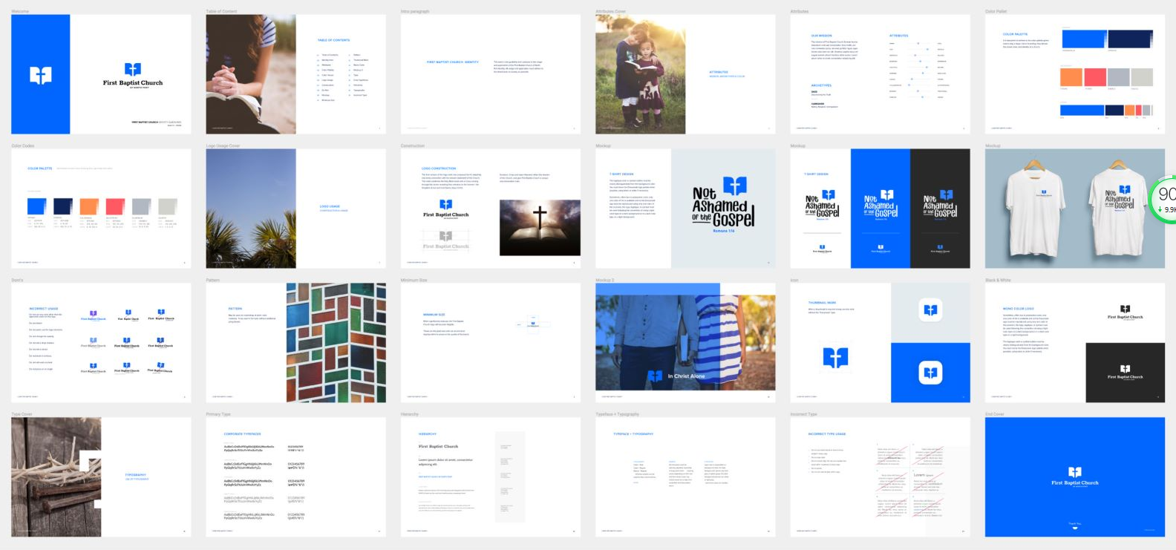Viewport: 1176px width, 550px height.
Task: Click the grey outlined logo in Construction artboard
Action: (445, 240)
